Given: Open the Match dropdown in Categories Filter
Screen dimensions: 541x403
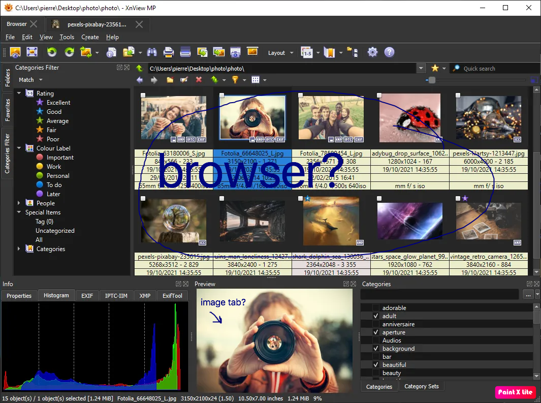Looking at the screenshot, I should point(30,80).
